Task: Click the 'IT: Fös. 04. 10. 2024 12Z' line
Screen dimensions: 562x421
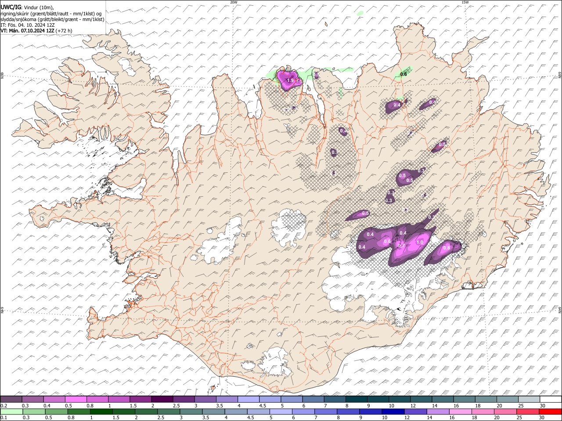Action: pyautogui.click(x=28, y=25)
